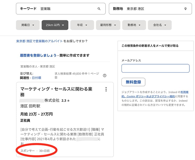Click the job description snippet text

62,137
